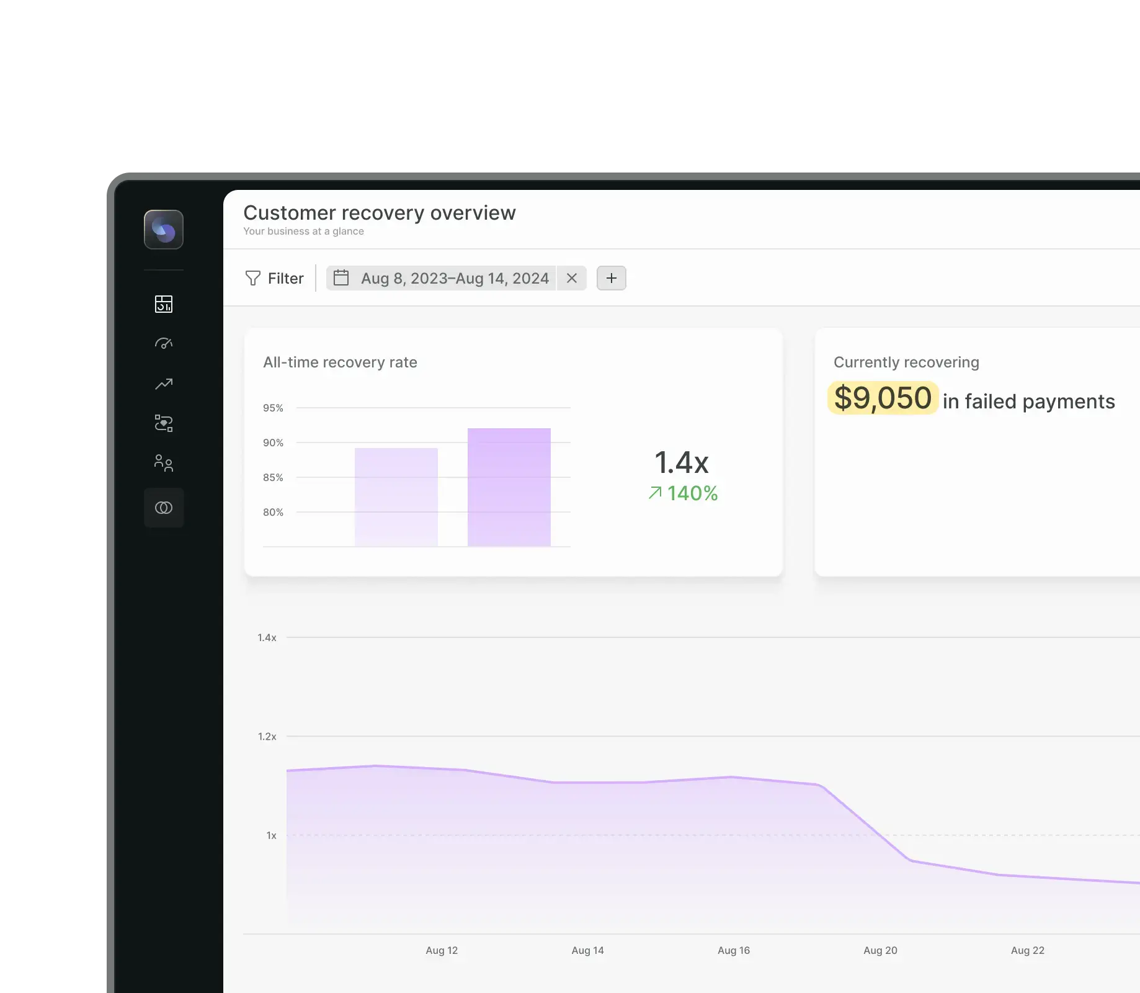
Task: Select the highlighted overlapping circles recovery icon
Action: tap(163, 508)
